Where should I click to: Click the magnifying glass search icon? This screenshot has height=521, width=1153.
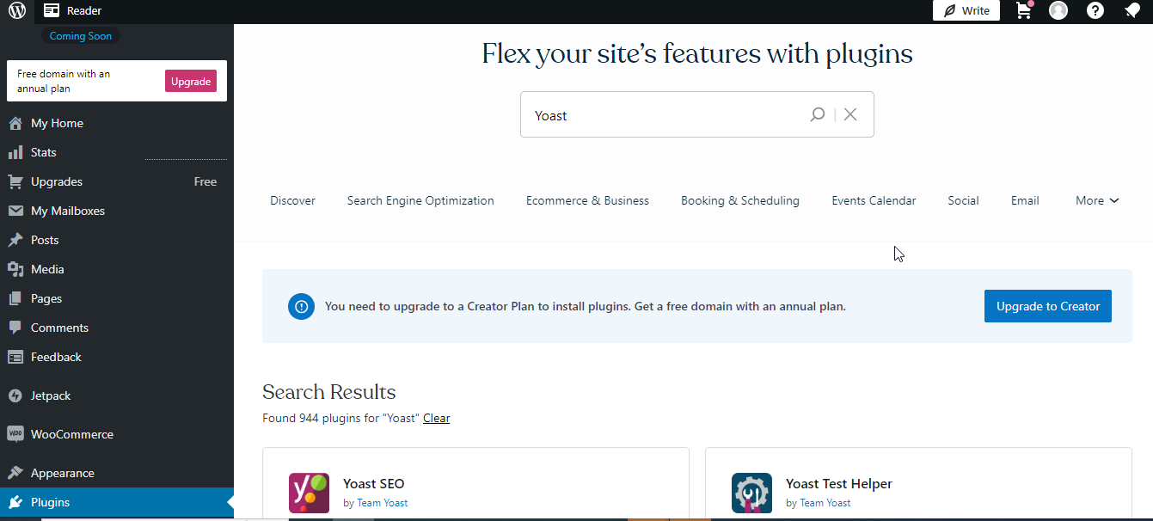pos(818,114)
